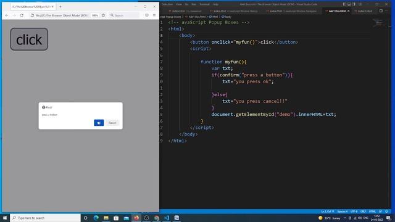Open the Firefox hamburger menu
This screenshot has height=222, width=395.
154,15
